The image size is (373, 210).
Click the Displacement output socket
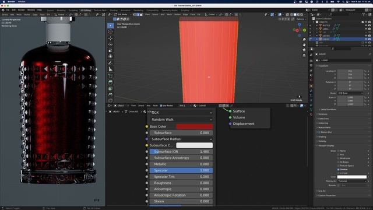230,124
